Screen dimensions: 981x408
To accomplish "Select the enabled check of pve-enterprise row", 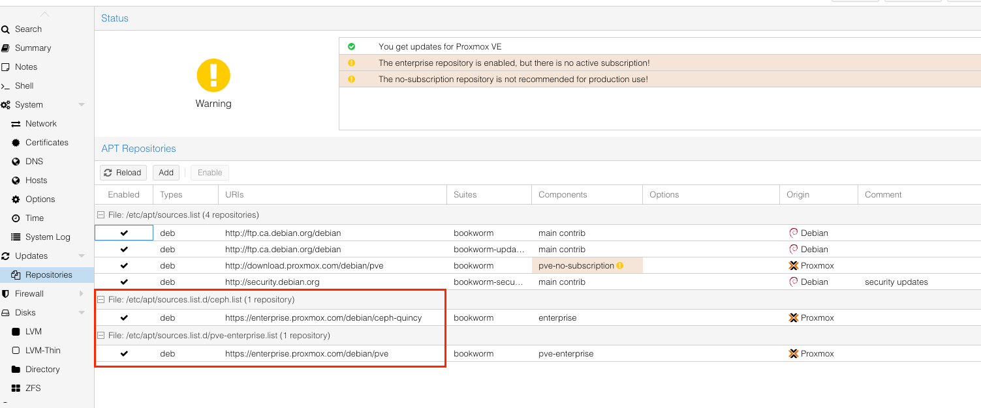I will coord(124,353).
